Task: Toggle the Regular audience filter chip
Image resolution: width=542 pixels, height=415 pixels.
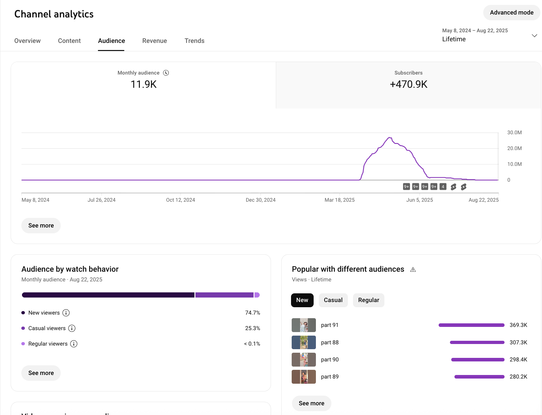Action: 369,300
